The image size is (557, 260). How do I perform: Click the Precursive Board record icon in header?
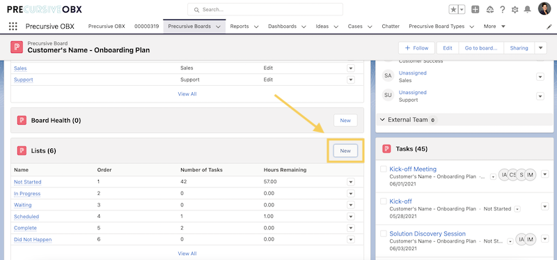[17, 47]
